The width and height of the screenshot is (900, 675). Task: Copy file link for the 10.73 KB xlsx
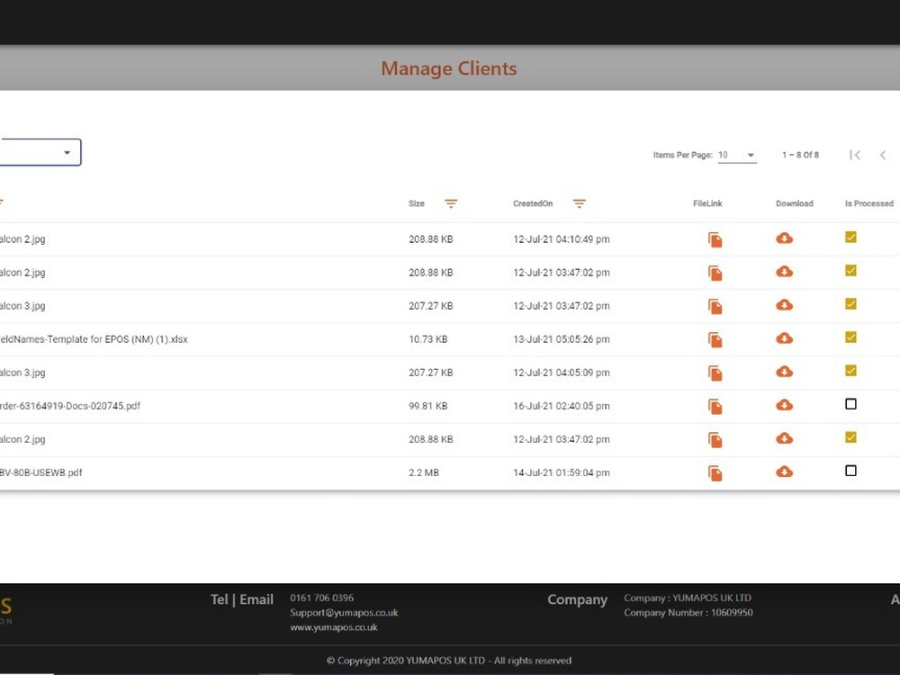[x=715, y=339]
